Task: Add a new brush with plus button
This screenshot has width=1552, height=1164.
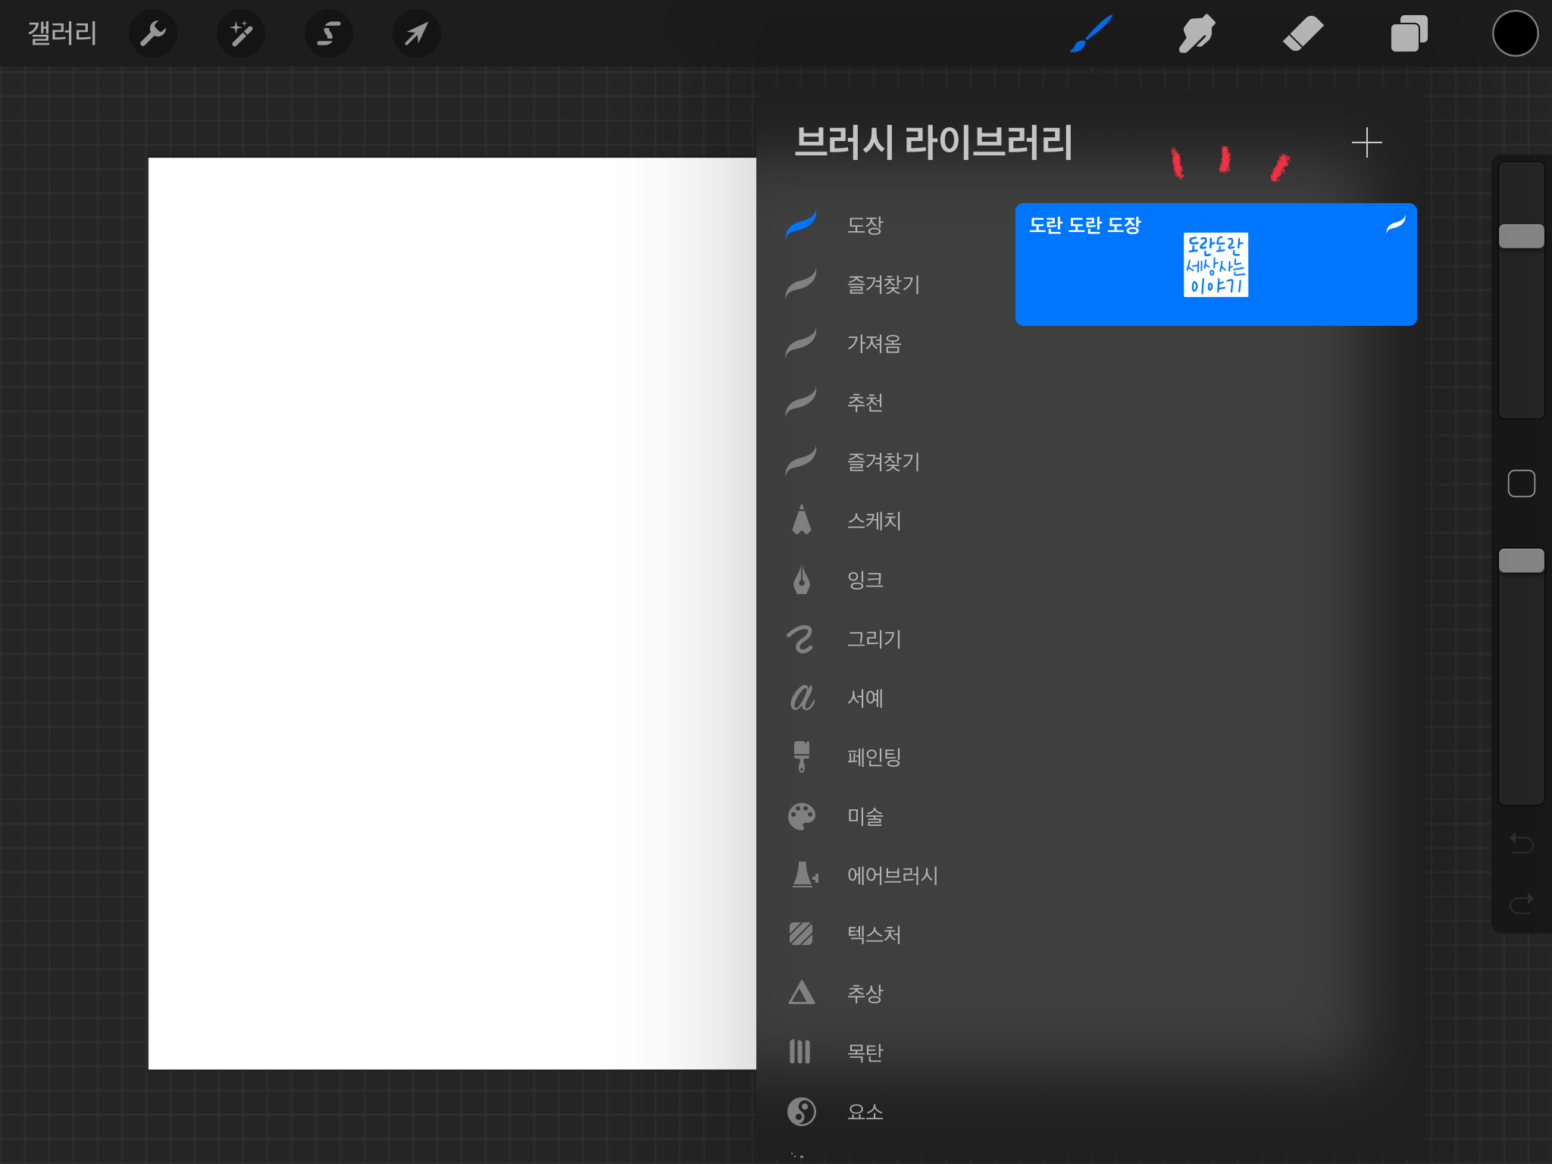Action: click(x=1366, y=142)
